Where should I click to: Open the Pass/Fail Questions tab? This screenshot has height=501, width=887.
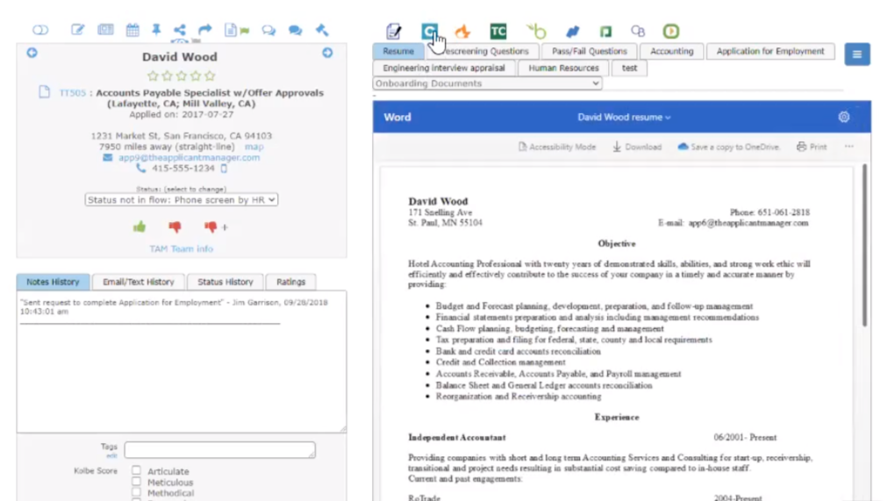(x=590, y=51)
